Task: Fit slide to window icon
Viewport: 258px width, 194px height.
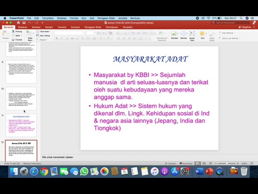Action: pos(252,163)
